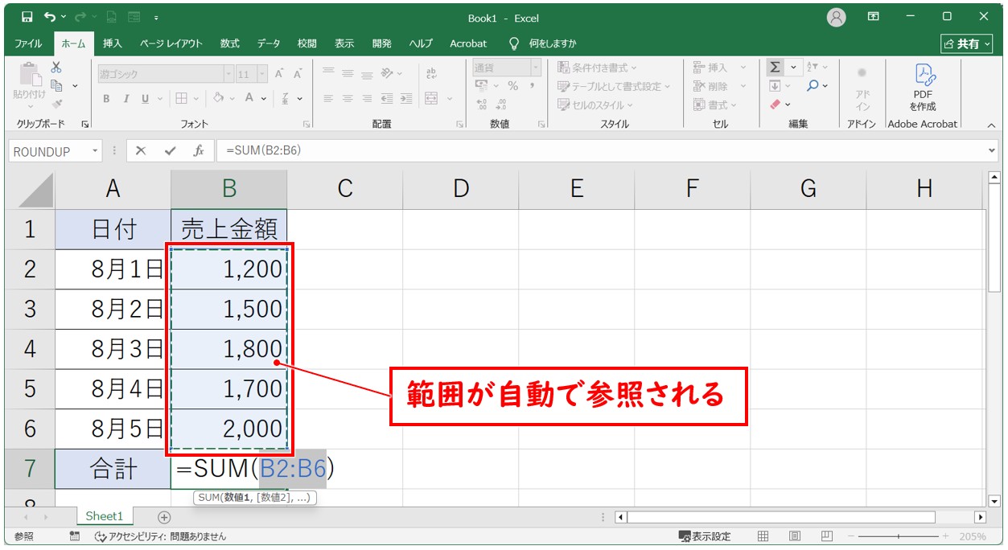Click the Sheet1 sheet tab
This screenshot has width=1008, height=550.
[x=105, y=516]
